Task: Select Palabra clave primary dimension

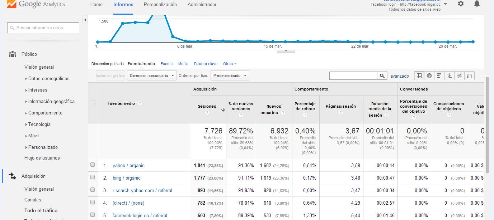Action: [x=206, y=64]
